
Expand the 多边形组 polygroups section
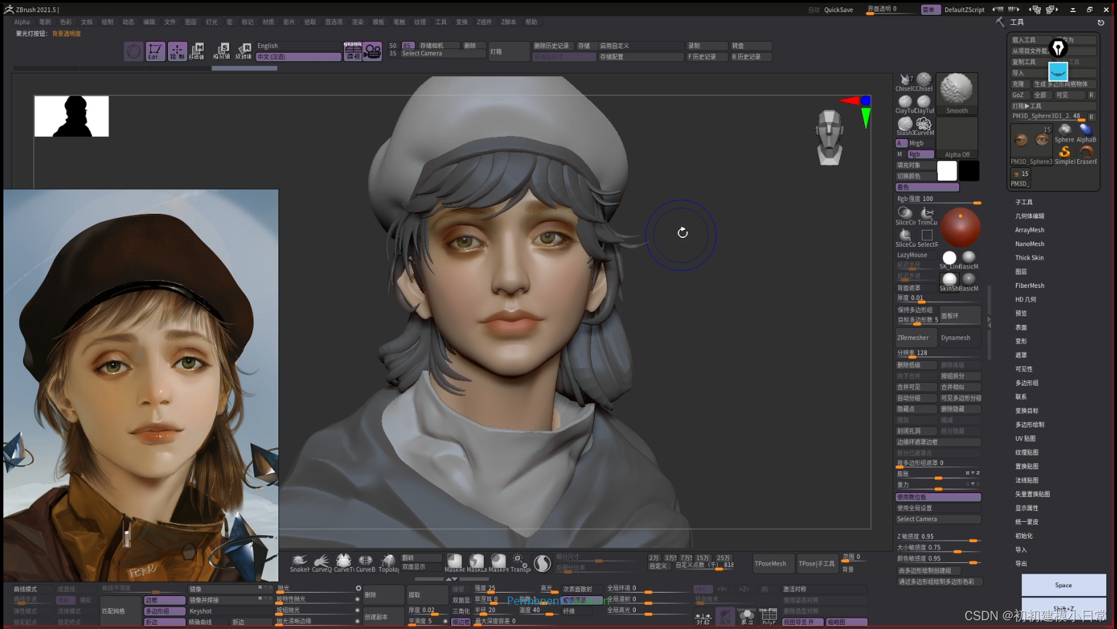point(1027,383)
